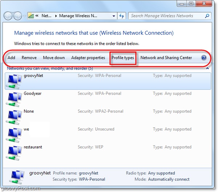Click Type Any supported in groovyNet row
The height and width of the screenshot is (192, 218).
pos(172,76)
